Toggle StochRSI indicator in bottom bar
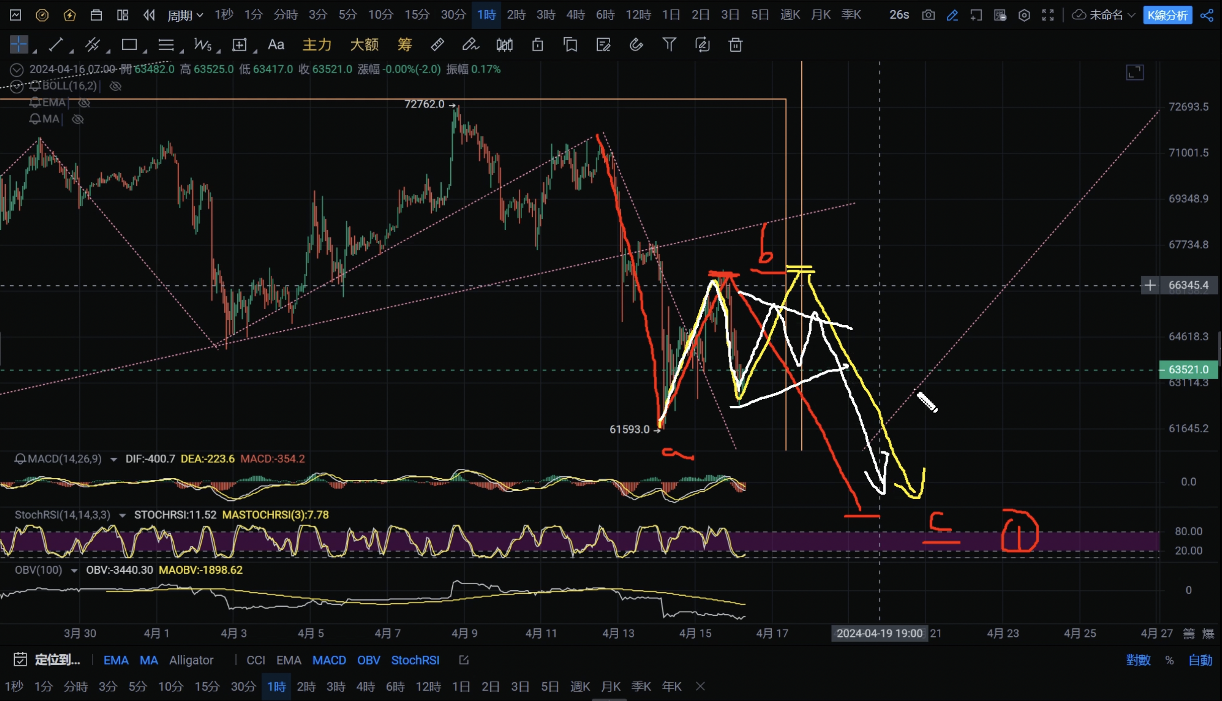 coord(416,660)
